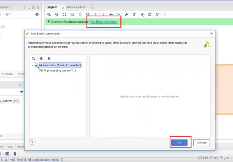Expand all items in automation tree

49,58
